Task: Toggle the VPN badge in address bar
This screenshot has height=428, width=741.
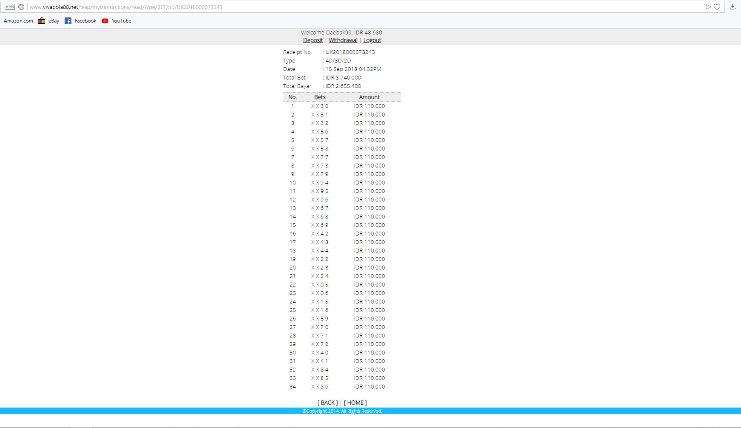Action: pos(9,7)
